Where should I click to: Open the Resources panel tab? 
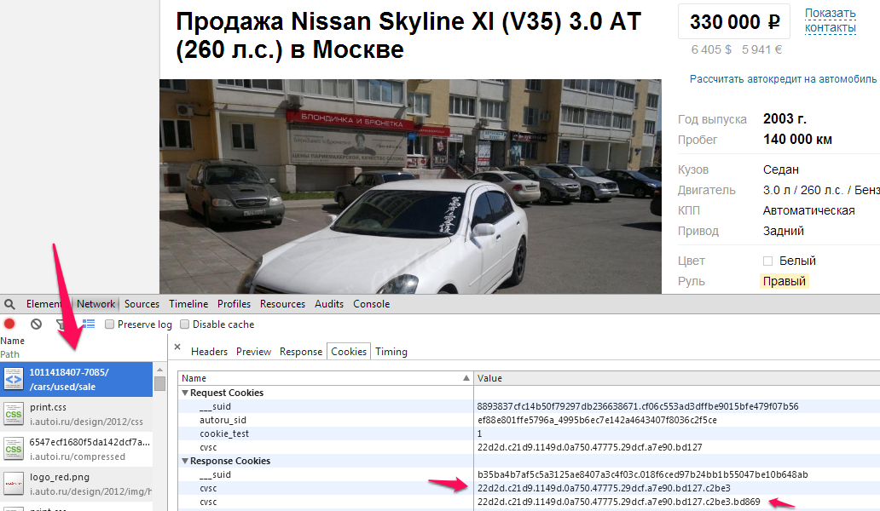tap(282, 304)
